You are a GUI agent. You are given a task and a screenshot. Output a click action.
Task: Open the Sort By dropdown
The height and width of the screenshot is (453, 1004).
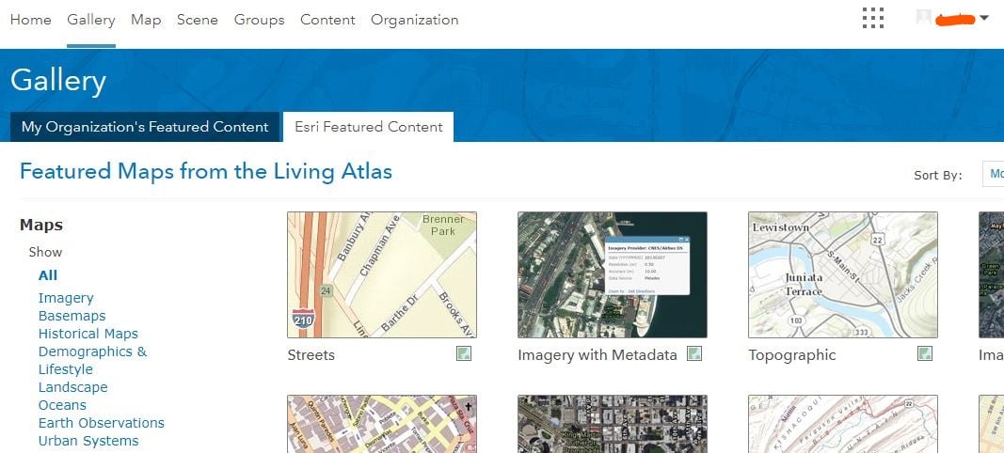[x=993, y=174]
